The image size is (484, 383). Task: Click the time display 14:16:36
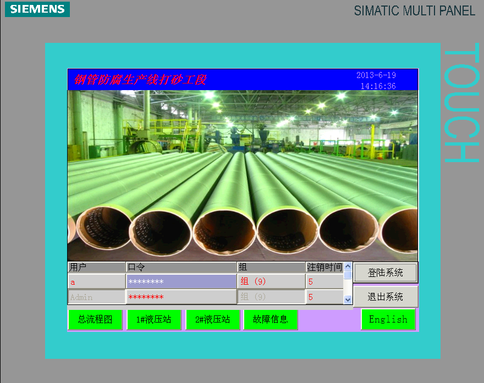(378, 86)
